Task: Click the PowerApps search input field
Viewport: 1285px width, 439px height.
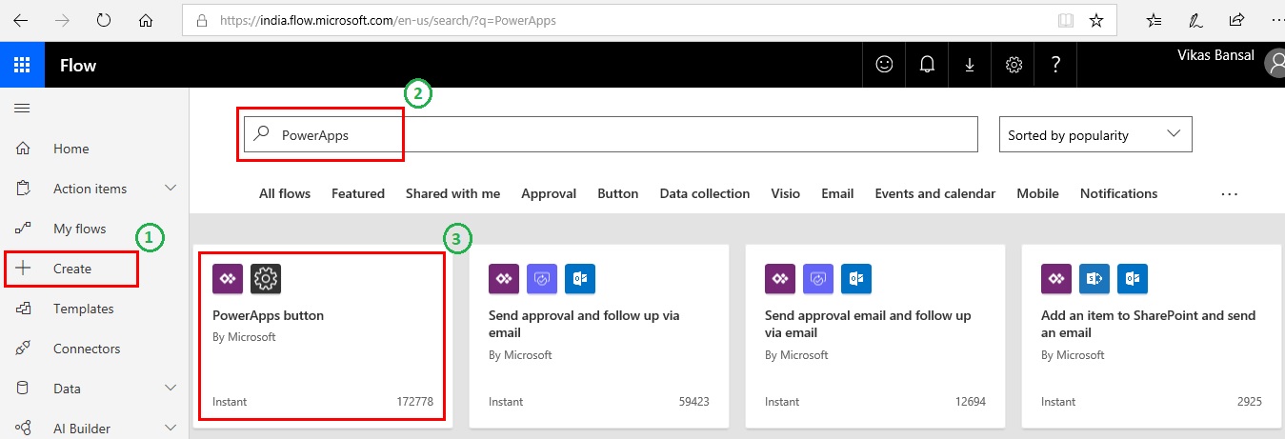Action: click(x=612, y=134)
